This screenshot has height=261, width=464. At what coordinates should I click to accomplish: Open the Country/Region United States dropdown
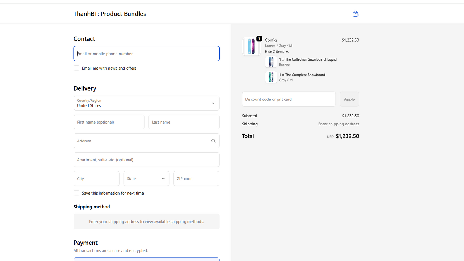click(146, 103)
